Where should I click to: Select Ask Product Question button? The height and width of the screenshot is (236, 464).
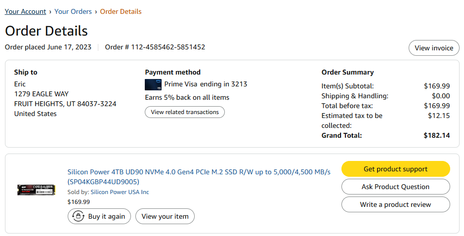tap(395, 187)
